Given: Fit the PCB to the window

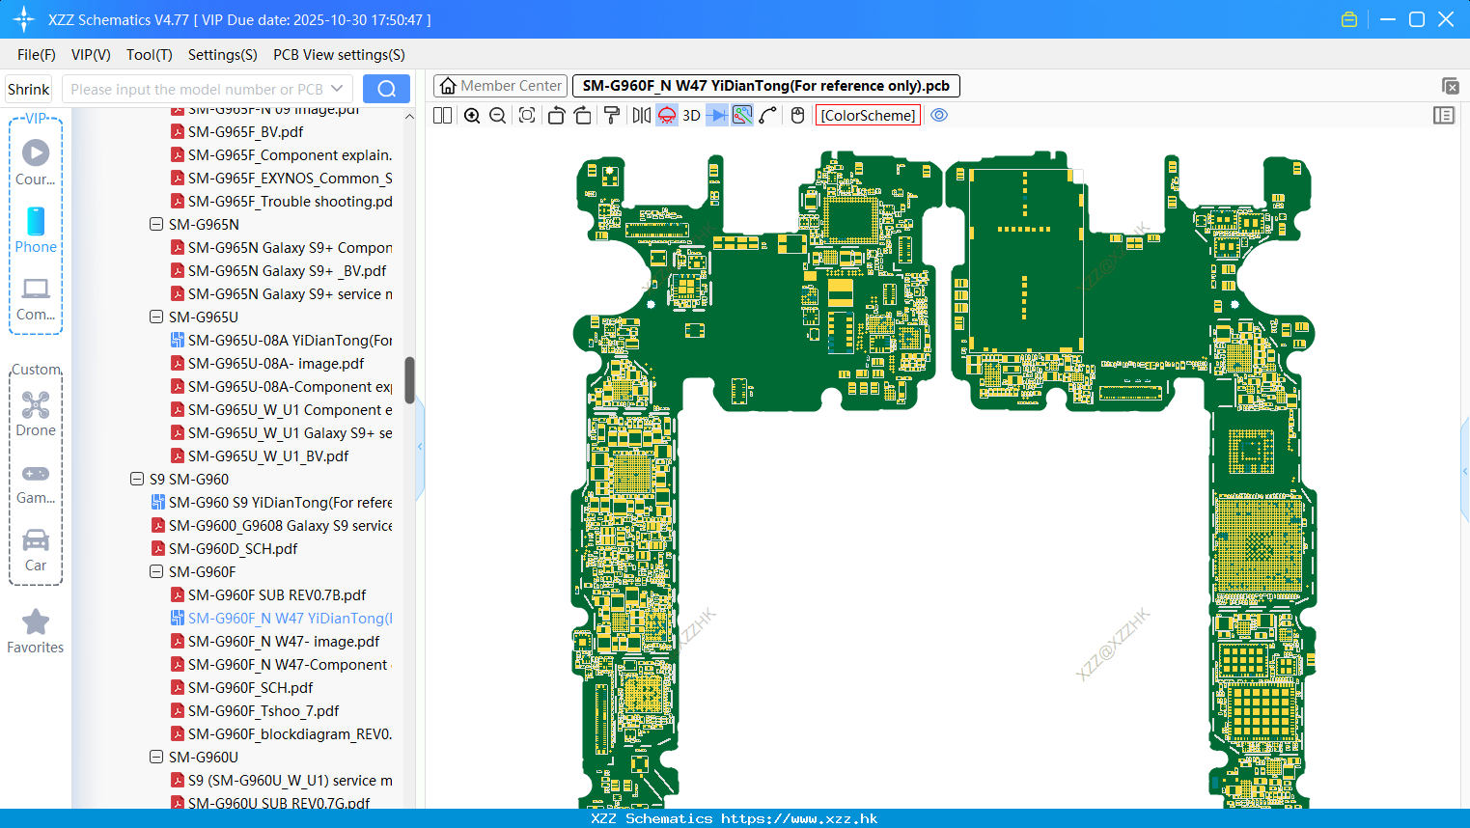Looking at the screenshot, I should (527, 115).
